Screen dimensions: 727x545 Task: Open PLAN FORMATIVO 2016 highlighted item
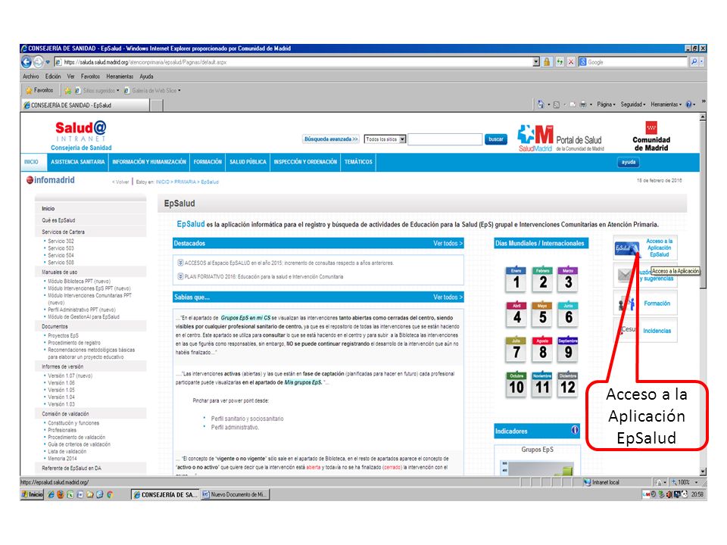pos(264,277)
